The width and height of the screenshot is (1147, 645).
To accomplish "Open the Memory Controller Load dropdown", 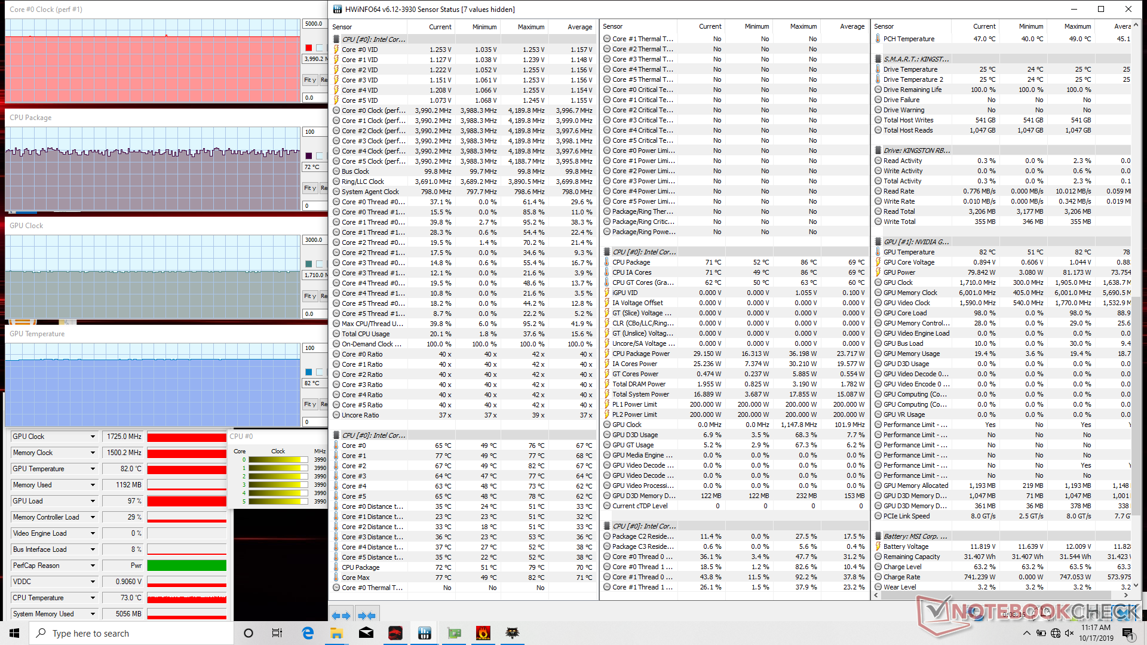I will (93, 517).
